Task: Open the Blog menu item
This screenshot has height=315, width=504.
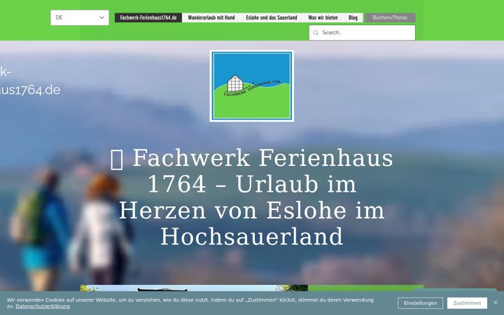Action: [353, 17]
